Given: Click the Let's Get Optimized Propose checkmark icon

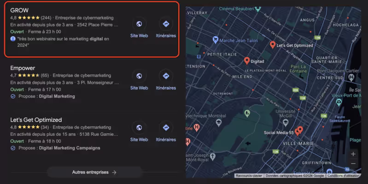Looking at the screenshot, I should point(13,148).
